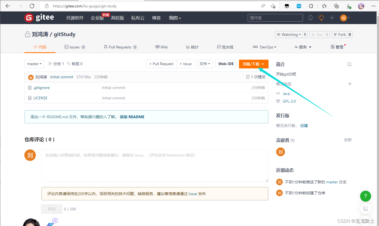Click 企业版 in top navigation
Viewport: 379px width, 226px height.
click(97, 18)
